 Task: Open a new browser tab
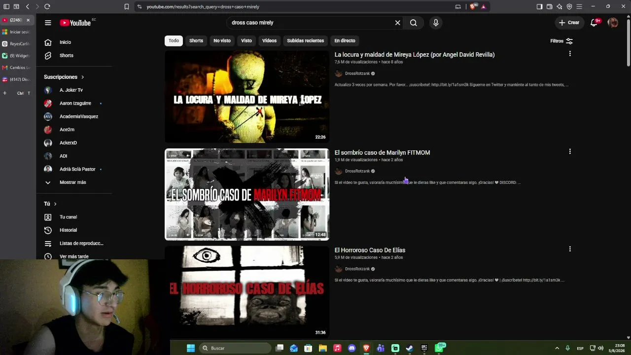pyautogui.click(x=5, y=93)
